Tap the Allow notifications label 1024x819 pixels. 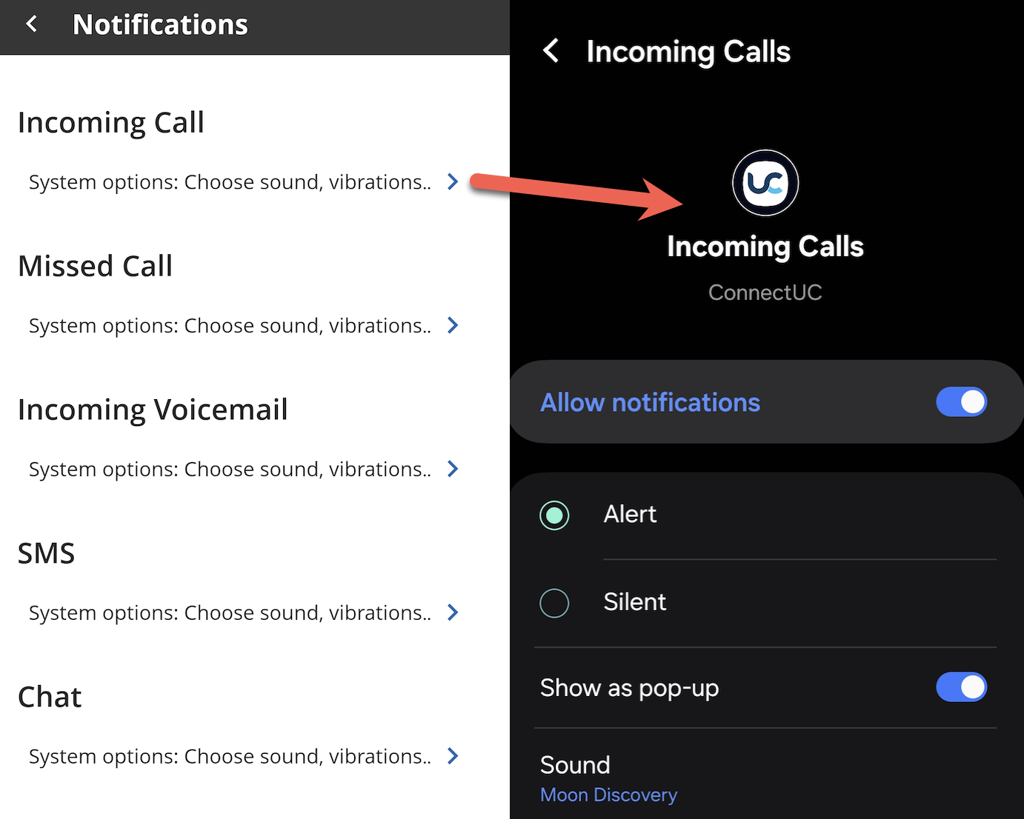tap(650, 402)
